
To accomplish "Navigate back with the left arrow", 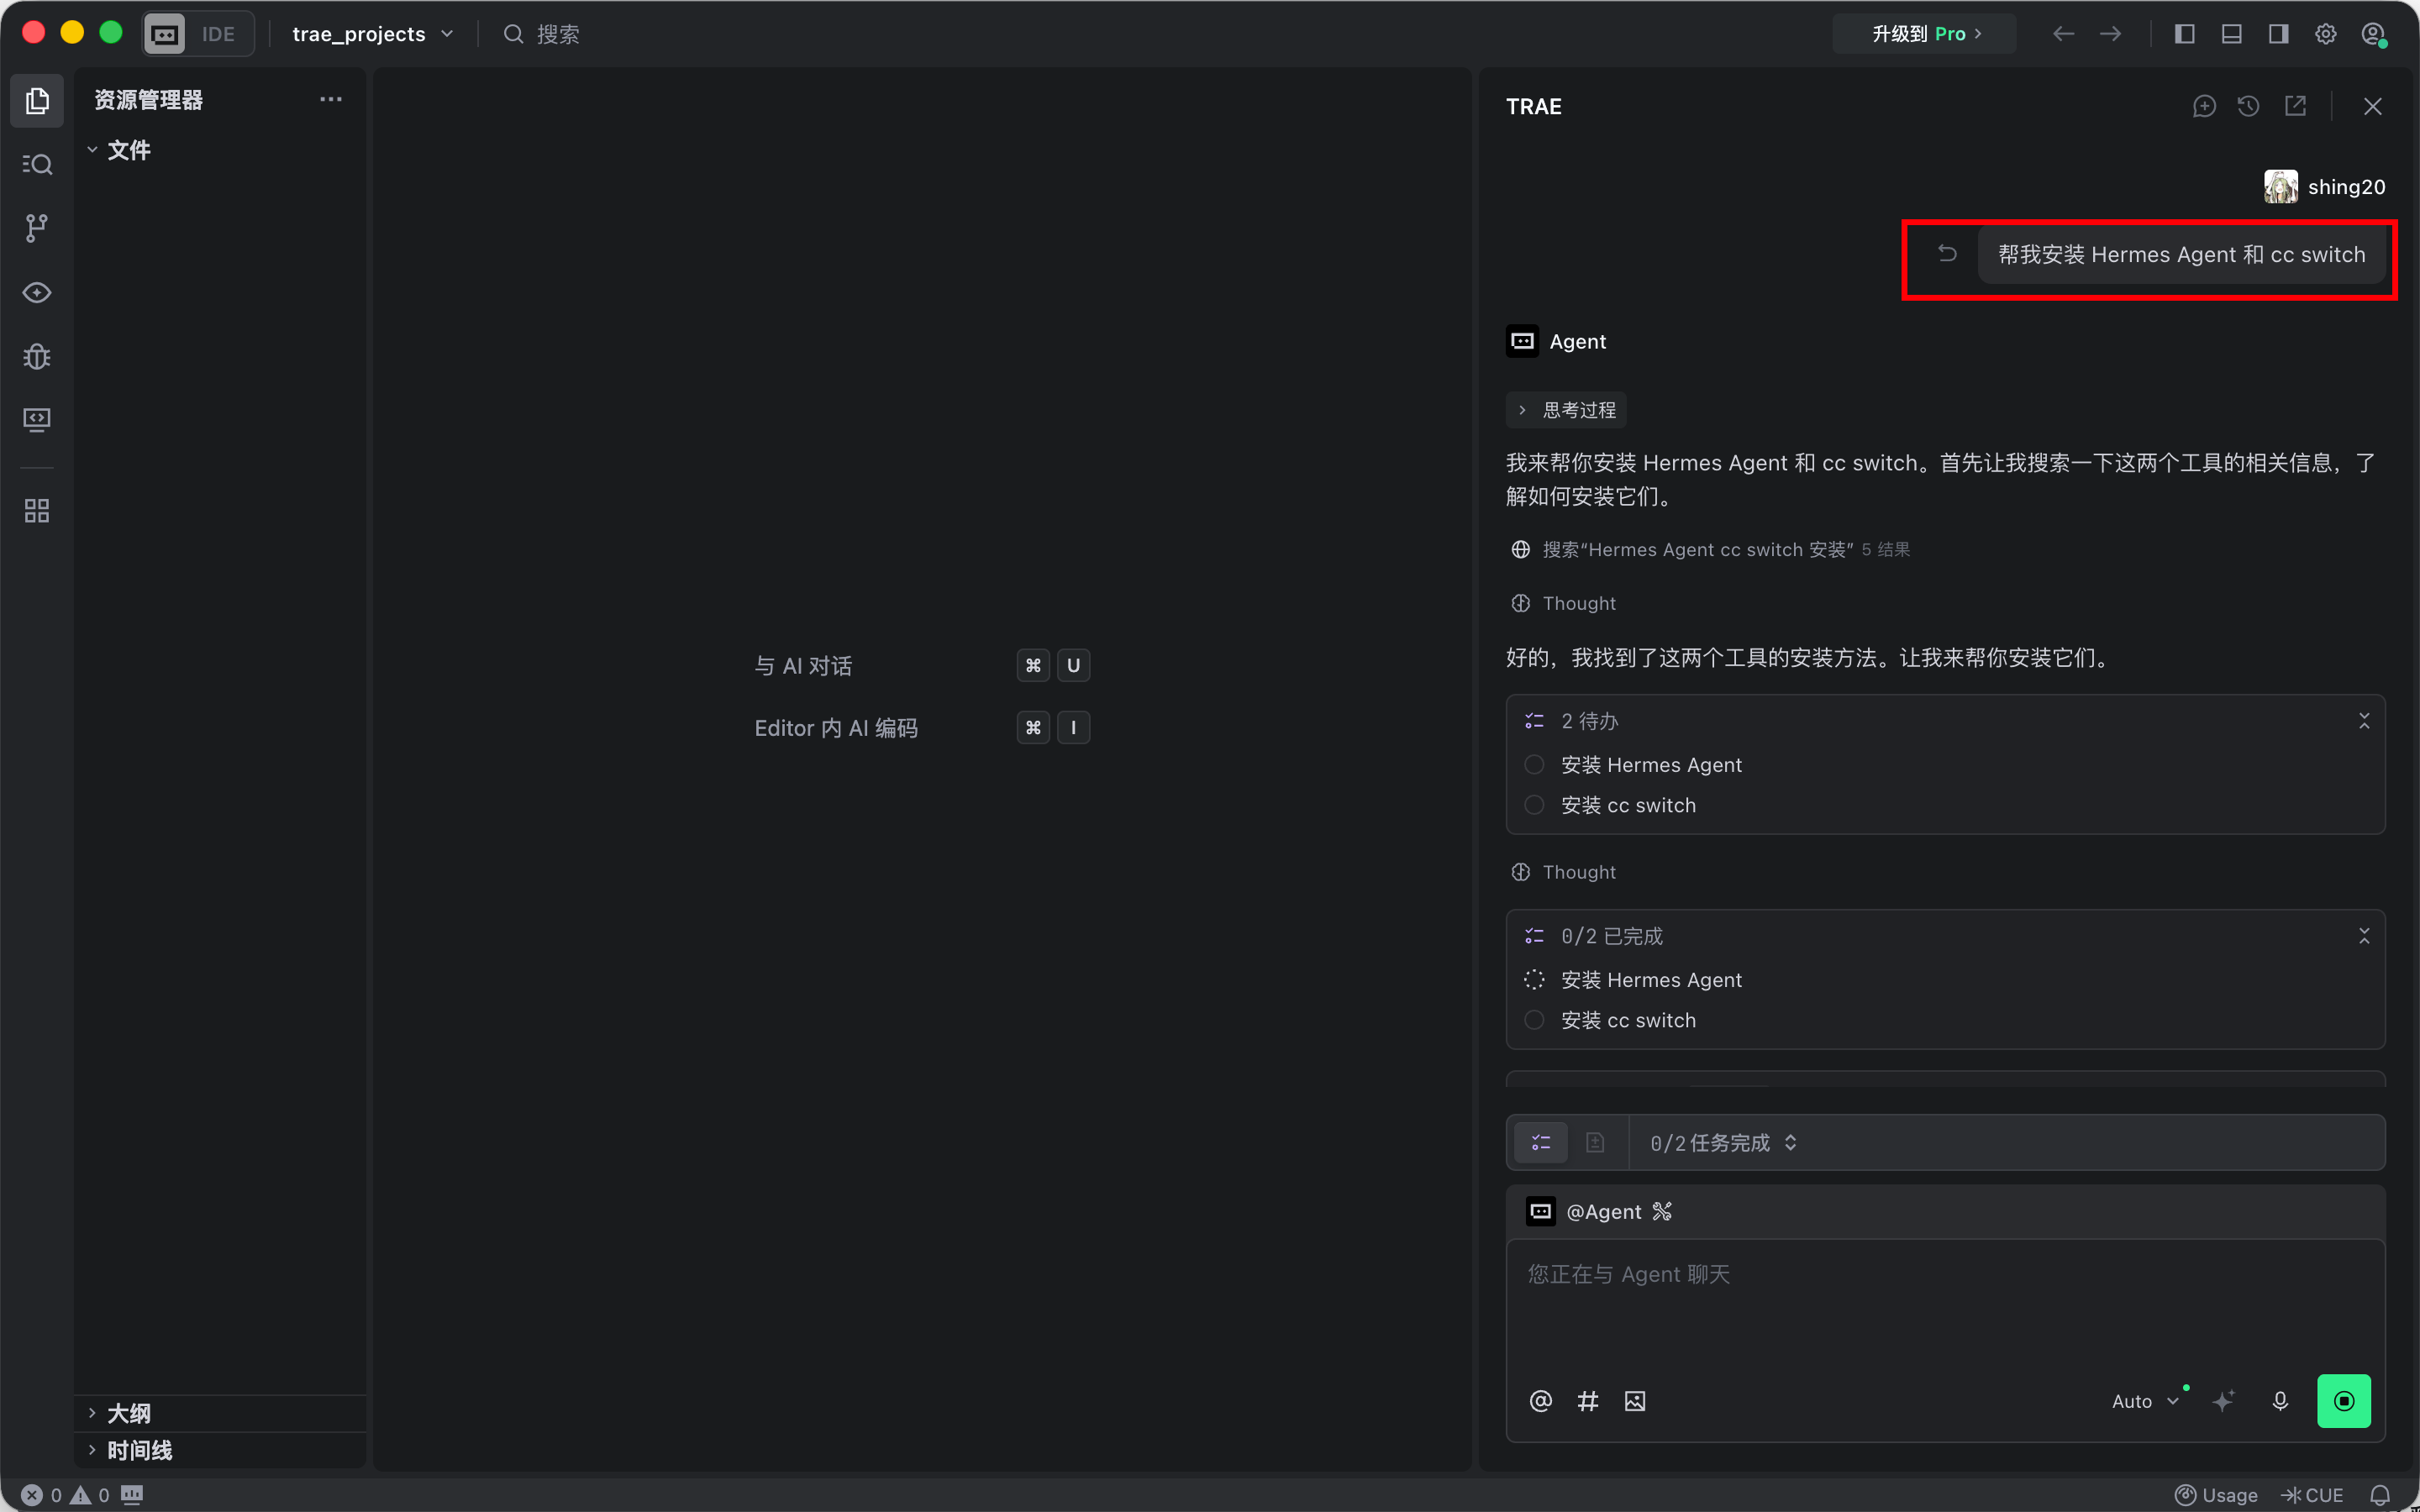I will 2063,34.
